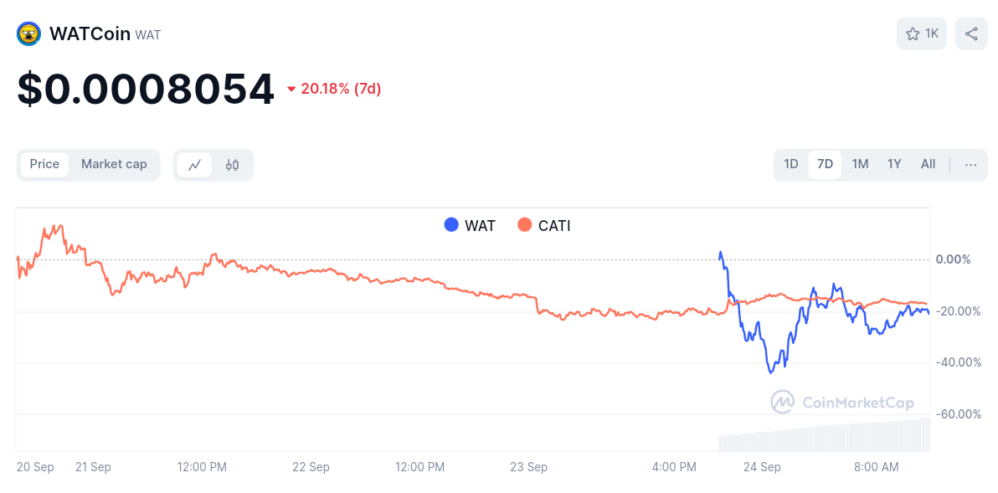Select the All timeframe option
This screenshot has width=998, height=493.
click(928, 165)
